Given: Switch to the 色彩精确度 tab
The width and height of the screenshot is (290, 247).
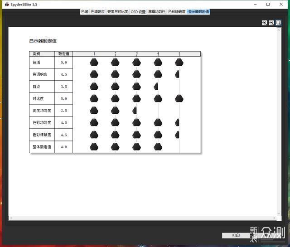Looking at the screenshot, I should click(x=177, y=12).
